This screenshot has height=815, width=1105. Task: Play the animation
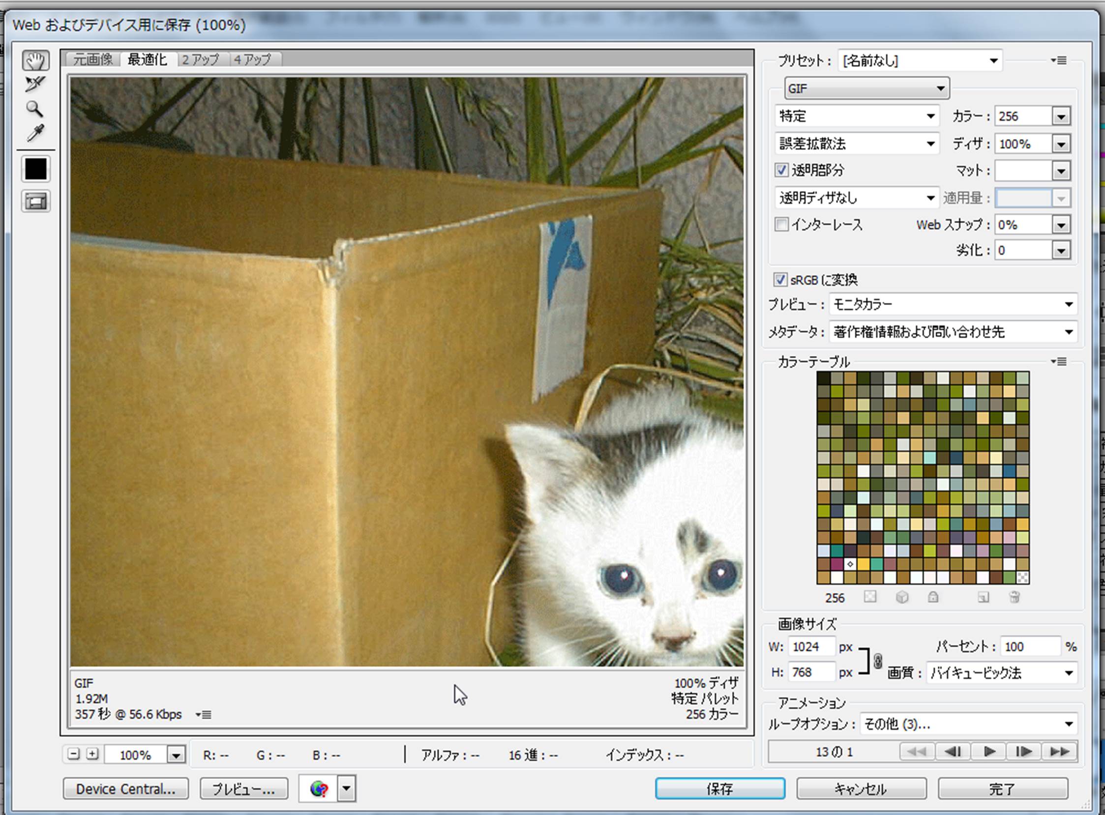coord(989,752)
